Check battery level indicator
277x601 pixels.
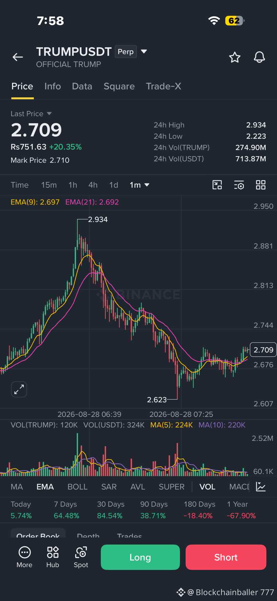pyautogui.click(x=235, y=21)
